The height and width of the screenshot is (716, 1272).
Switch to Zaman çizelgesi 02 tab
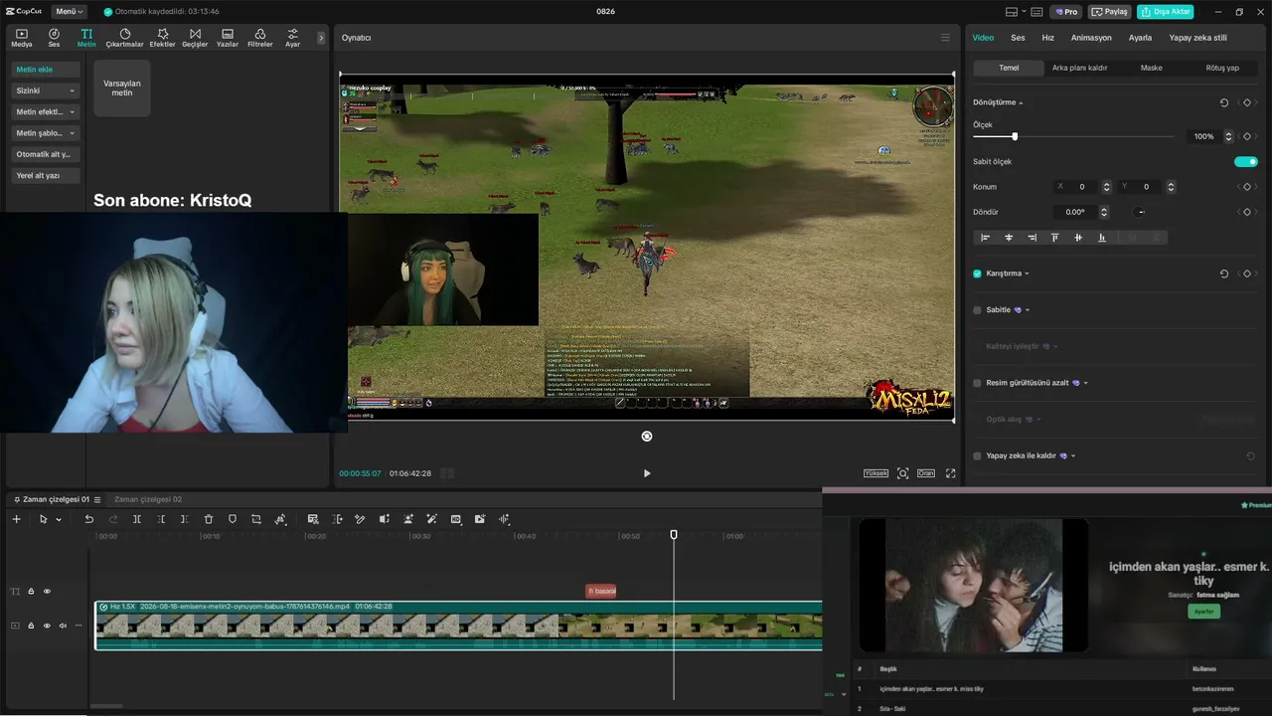tap(148, 499)
